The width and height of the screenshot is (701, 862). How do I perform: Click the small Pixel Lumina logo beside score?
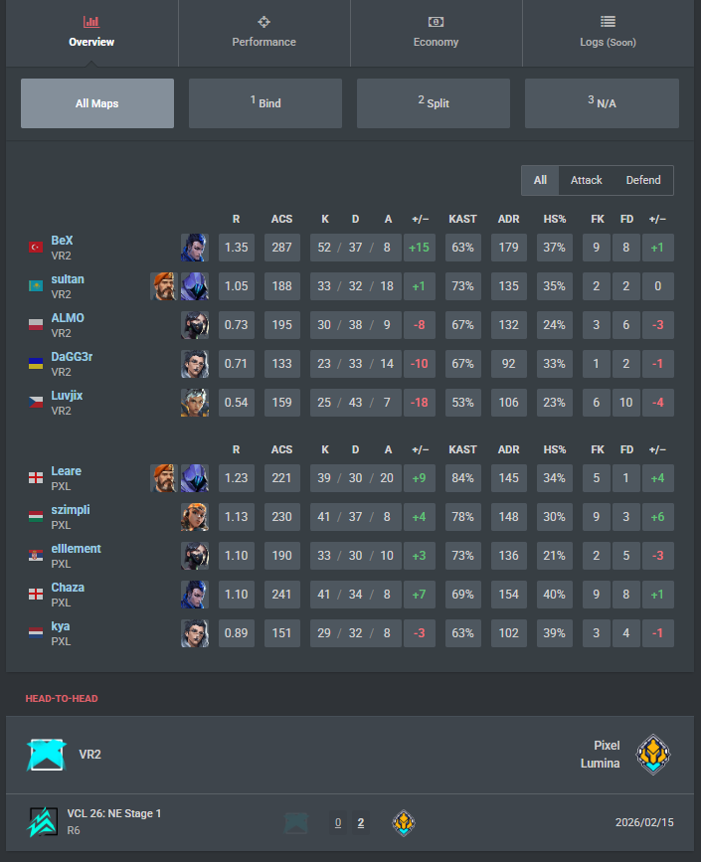pyautogui.click(x=404, y=823)
